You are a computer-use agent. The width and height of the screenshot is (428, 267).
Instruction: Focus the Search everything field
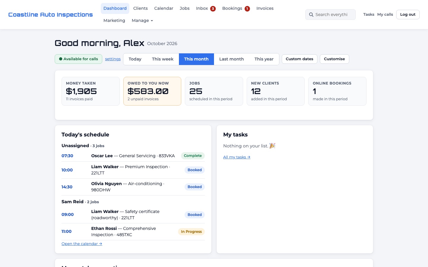pos(331,15)
